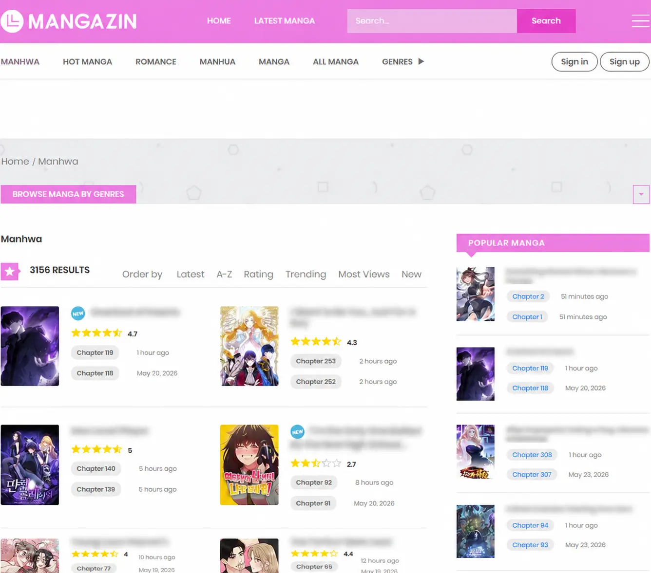Open the MANHUA category

click(x=217, y=62)
